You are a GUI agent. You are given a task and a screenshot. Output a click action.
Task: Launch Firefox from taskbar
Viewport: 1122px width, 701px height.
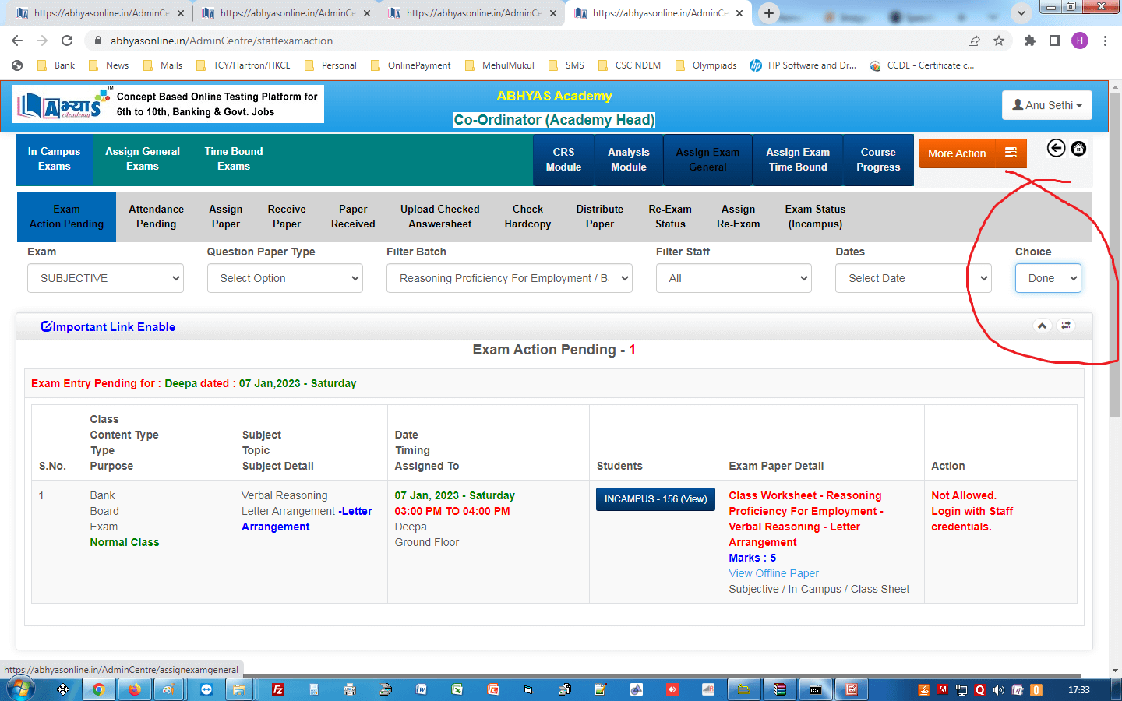tap(134, 689)
